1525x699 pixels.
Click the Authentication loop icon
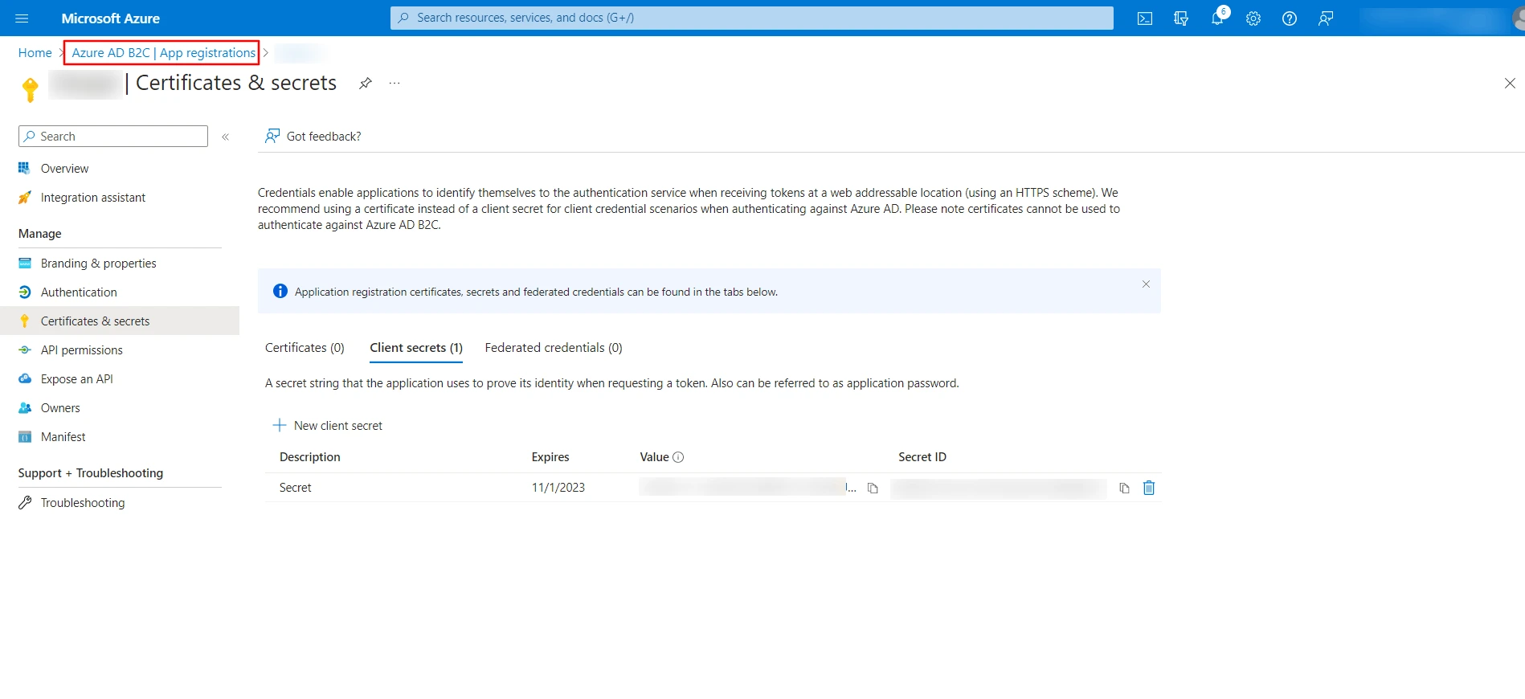click(x=25, y=292)
